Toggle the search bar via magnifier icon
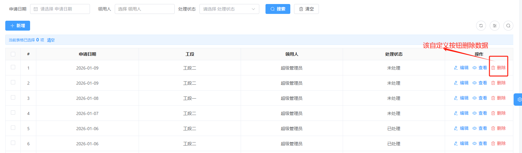Viewport: 522px width, 153px height. pyautogui.click(x=508, y=26)
